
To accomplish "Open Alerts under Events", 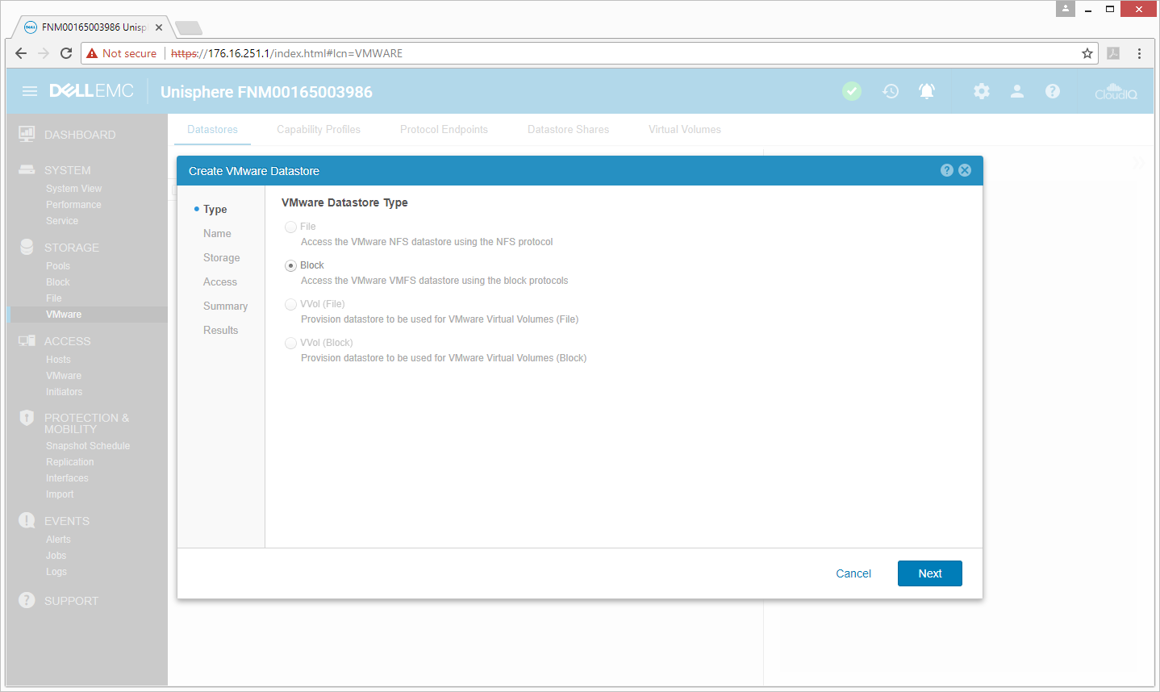I will pos(58,540).
